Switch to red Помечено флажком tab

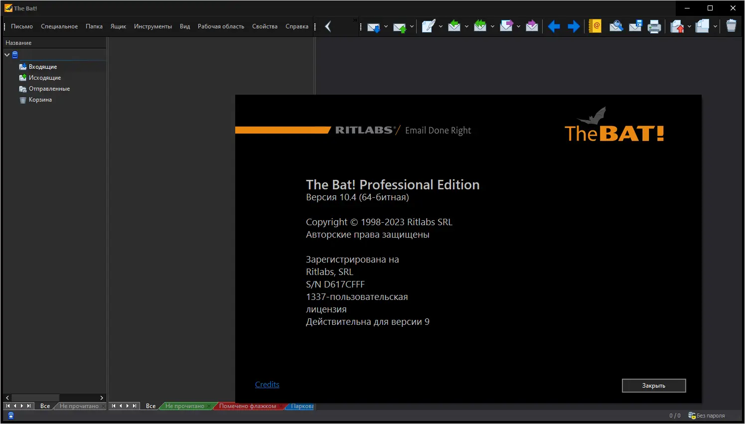(248, 406)
